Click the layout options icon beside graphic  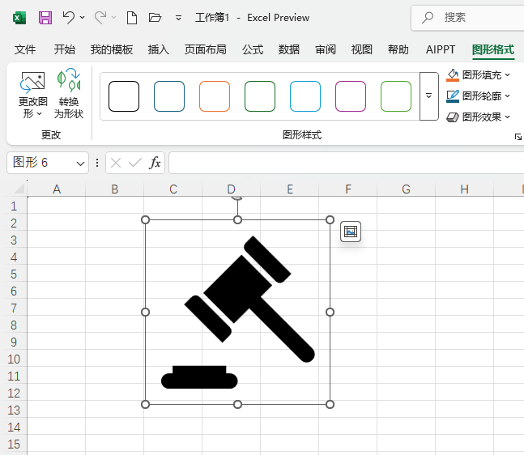350,232
